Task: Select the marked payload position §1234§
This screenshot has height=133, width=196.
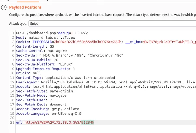Action: coord(87,122)
